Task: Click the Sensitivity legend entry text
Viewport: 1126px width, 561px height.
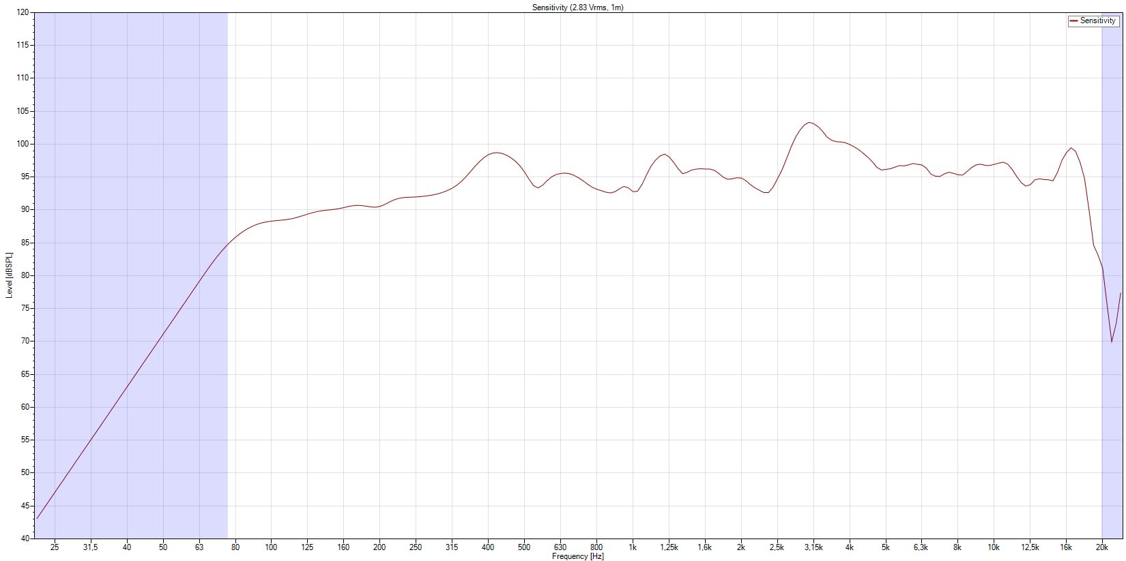Action: [1097, 21]
